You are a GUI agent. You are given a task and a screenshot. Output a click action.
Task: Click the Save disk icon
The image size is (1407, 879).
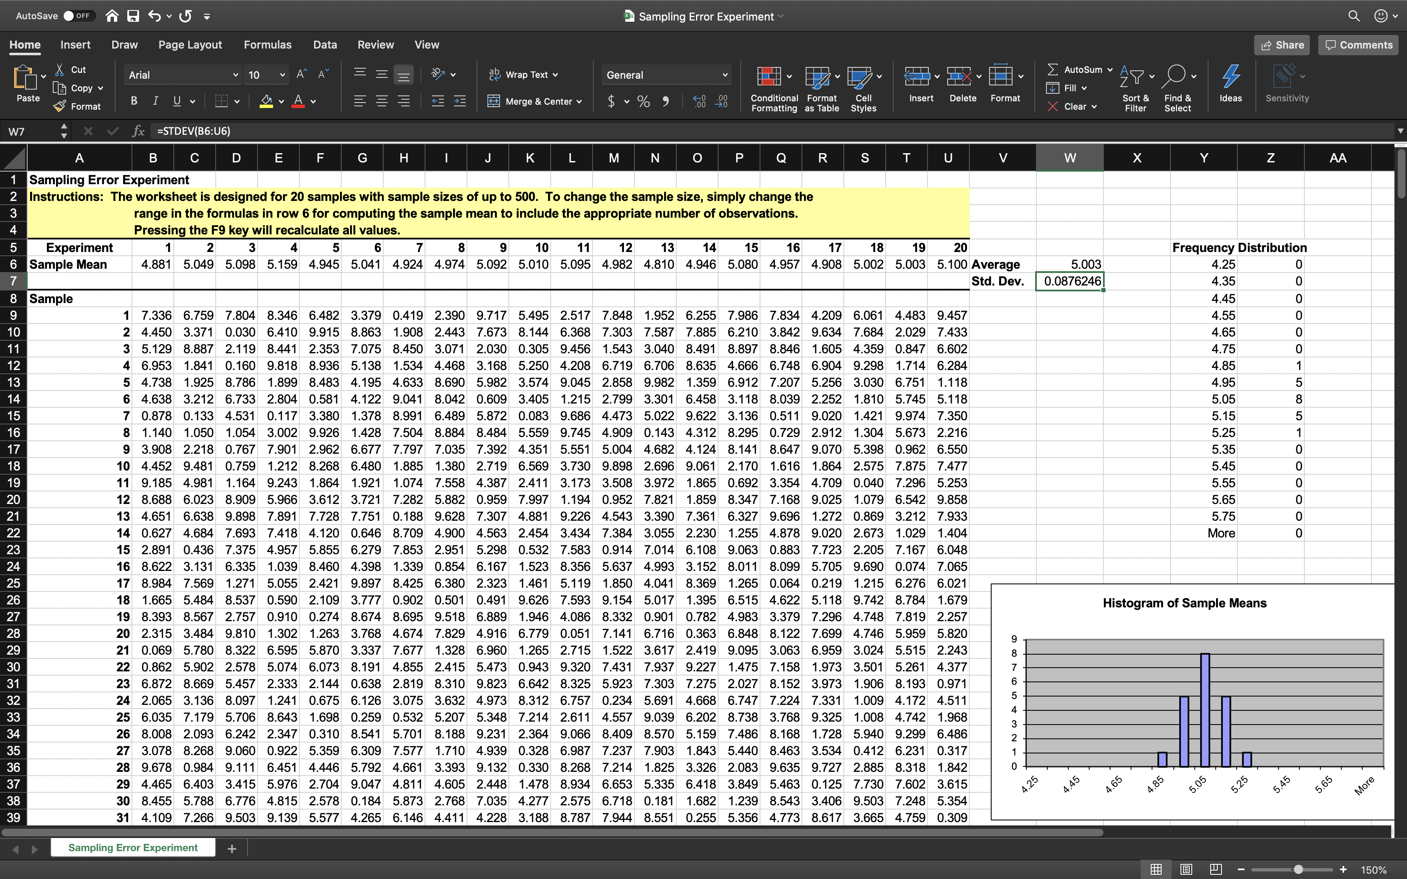(x=133, y=16)
